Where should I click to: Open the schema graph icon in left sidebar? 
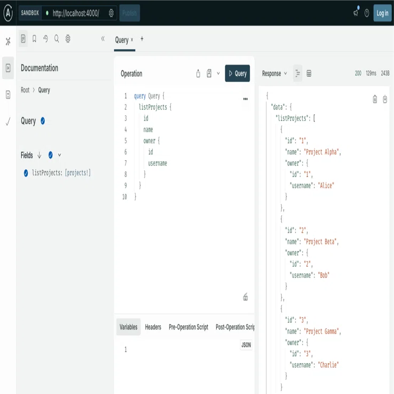(8, 41)
